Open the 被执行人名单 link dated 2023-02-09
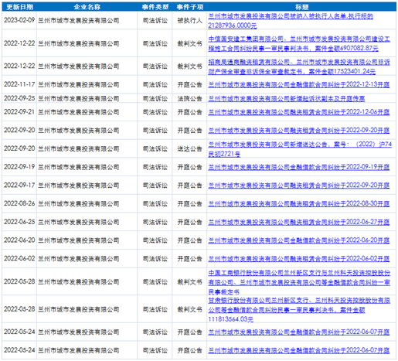 [291, 21]
